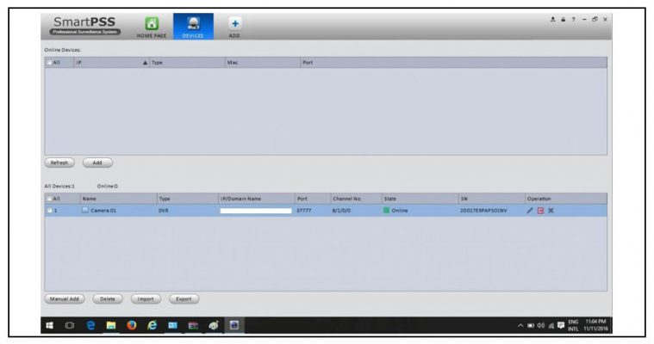
Task: Select the checkbox for device row 1
Action: coord(49,211)
